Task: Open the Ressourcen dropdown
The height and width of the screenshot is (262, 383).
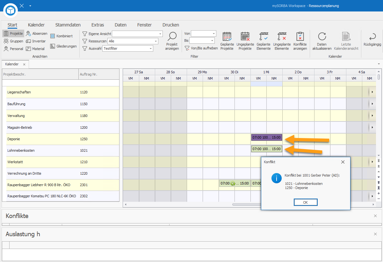Action: click(x=155, y=41)
